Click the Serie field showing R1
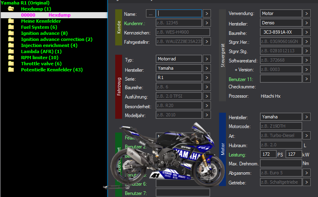 click(179, 78)
